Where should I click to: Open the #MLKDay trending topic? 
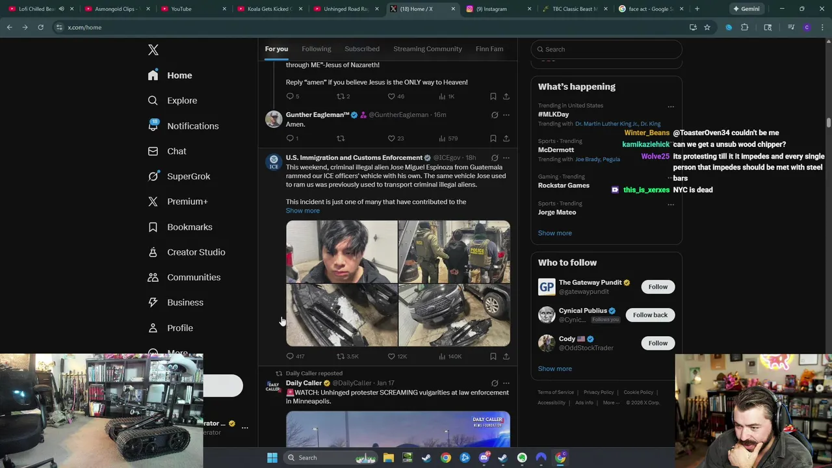click(553, 114)
